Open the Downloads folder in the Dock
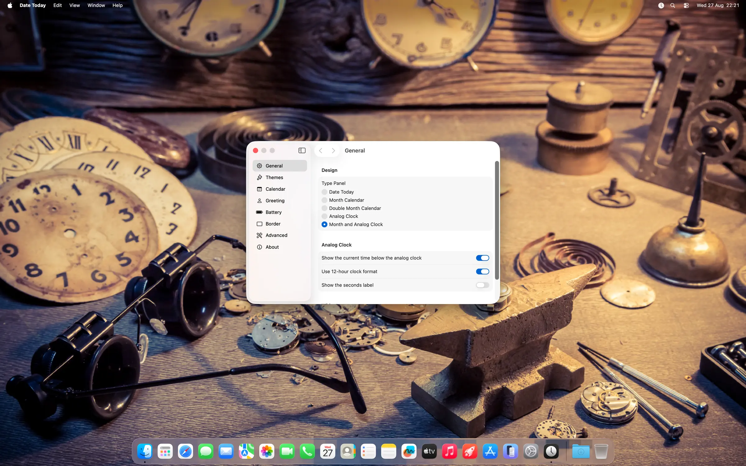Viewport: 746px width, 466px height. click(581, 451)
